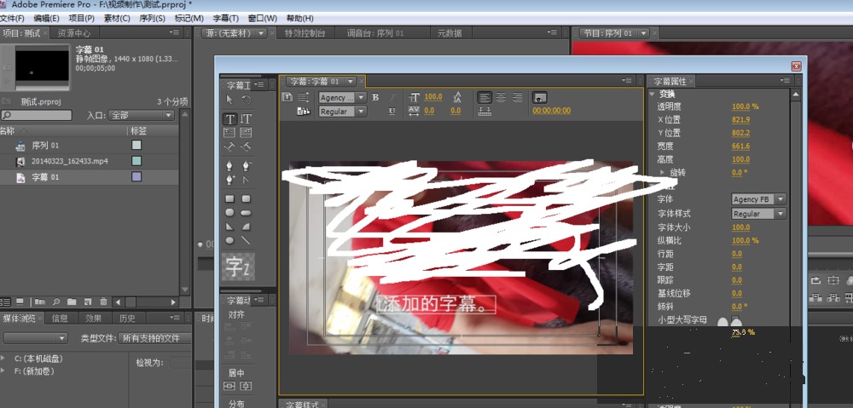Select the Ellipse shape tool

pos(229,240)
